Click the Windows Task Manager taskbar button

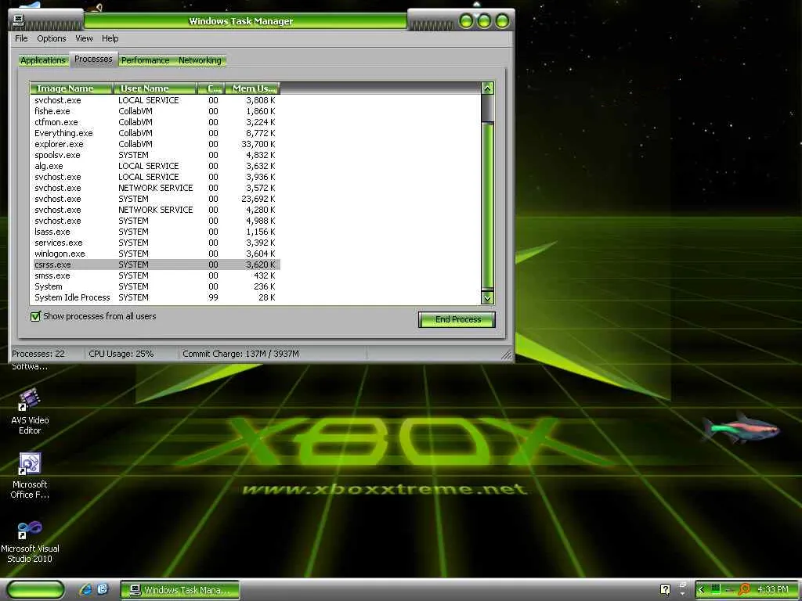(180, 590)
